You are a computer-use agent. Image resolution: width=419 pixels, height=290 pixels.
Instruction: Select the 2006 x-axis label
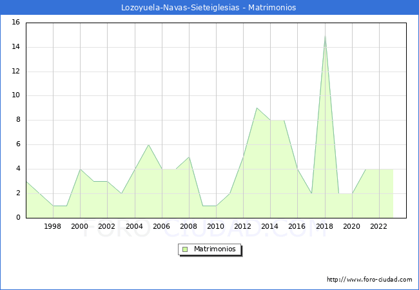coord(161,226)
